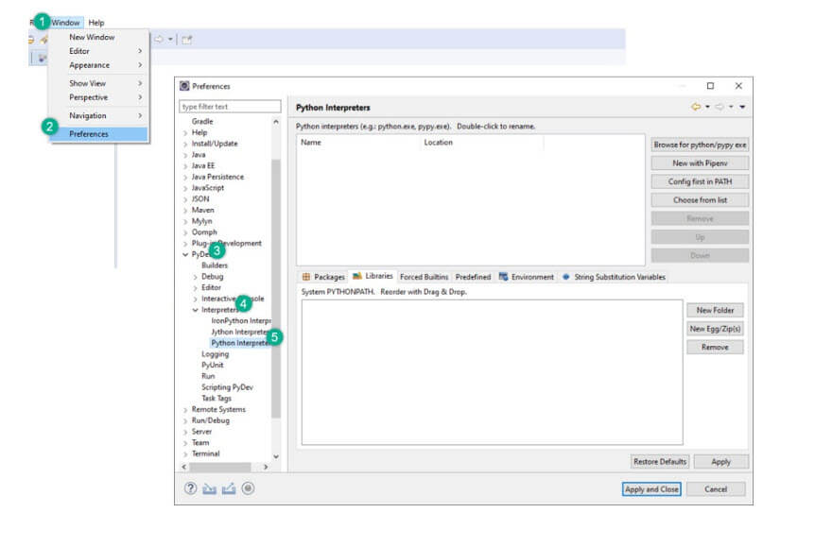815x547 pixels.
Task: Select Jython Interpreter in the tree
Action: pyautogui.click(x=240, y=332)
